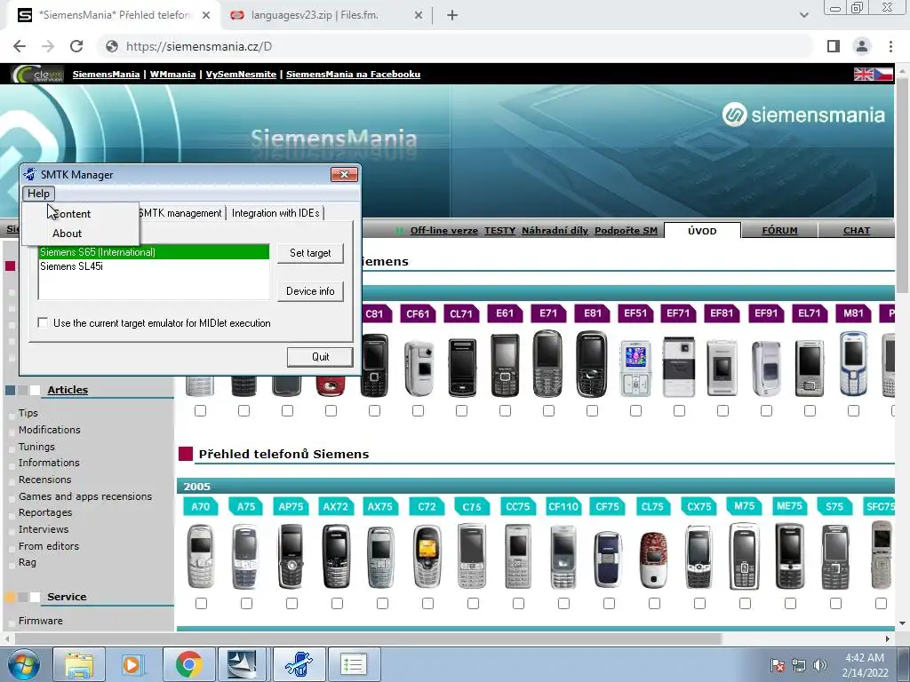Click the AX75 model label
The width and height of the screenshot is (910, 682).
(x=380, y=506)
